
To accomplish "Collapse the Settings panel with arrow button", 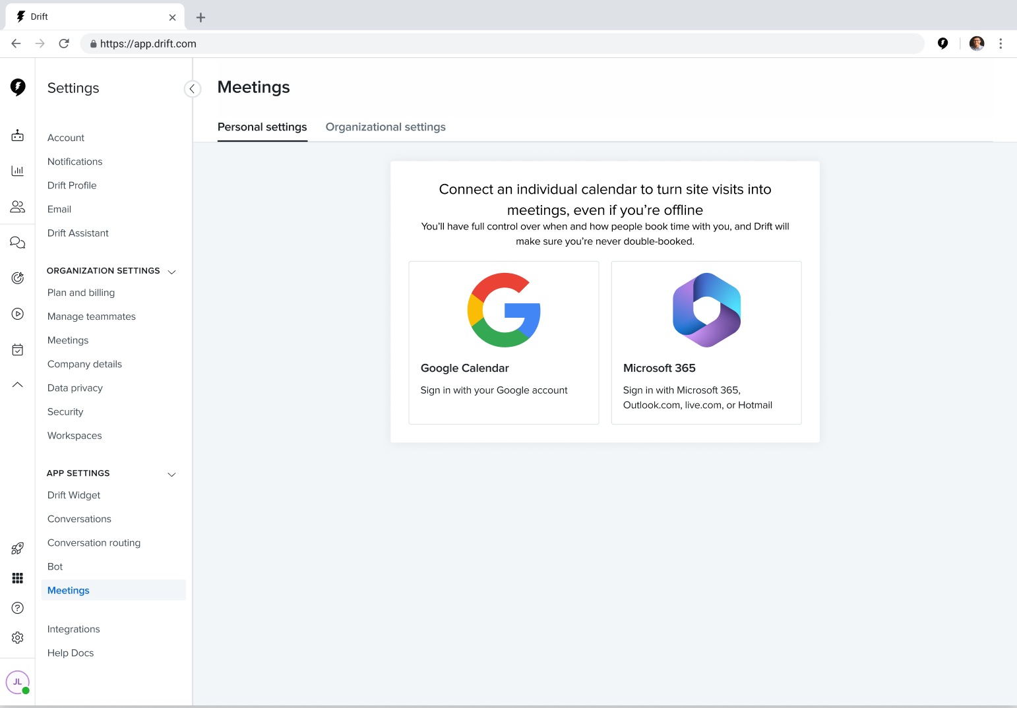I will pyautogui.click(x=192, y=89).
